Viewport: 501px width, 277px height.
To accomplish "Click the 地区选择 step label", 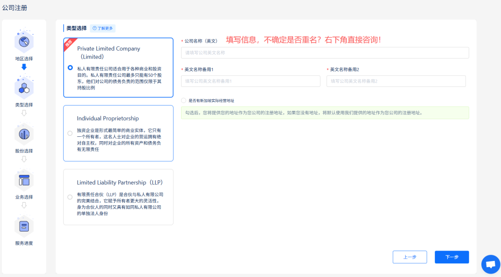I will click(x=24, y=59).
